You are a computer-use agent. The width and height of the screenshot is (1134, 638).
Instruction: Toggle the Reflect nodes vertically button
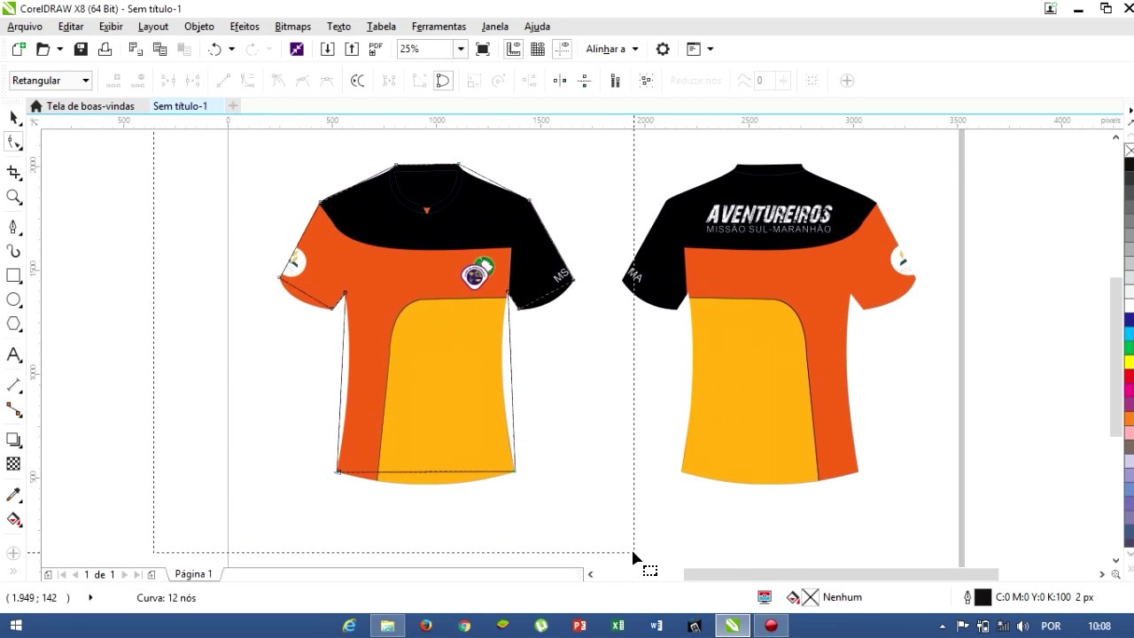tap(584, 81)
